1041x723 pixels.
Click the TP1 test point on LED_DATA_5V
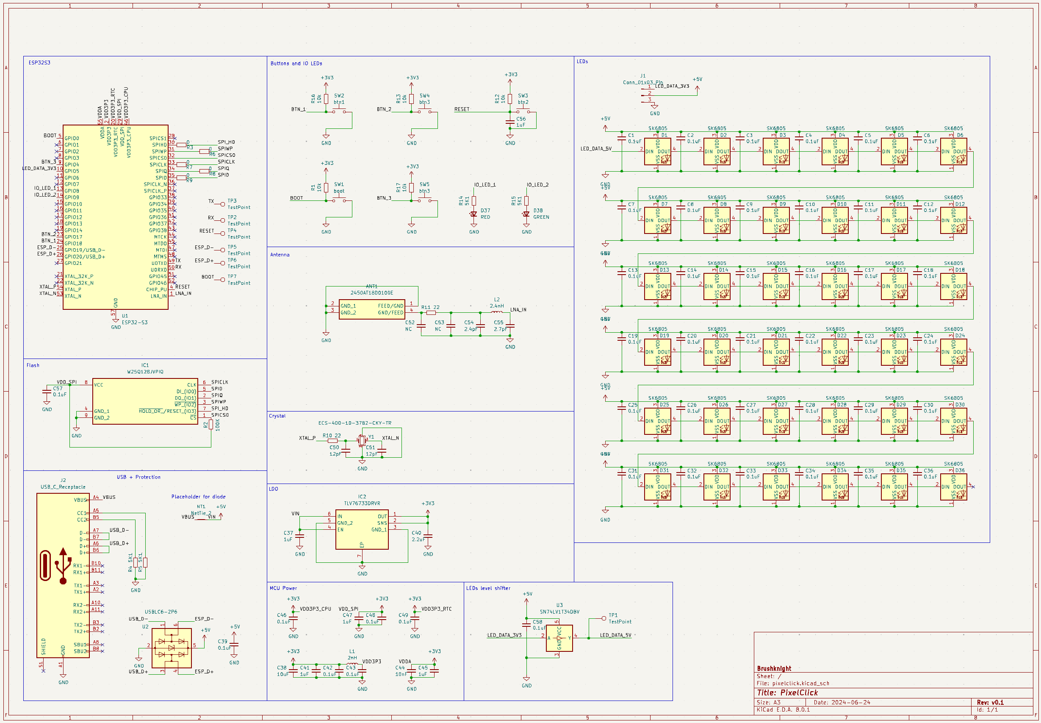(604, 618)
